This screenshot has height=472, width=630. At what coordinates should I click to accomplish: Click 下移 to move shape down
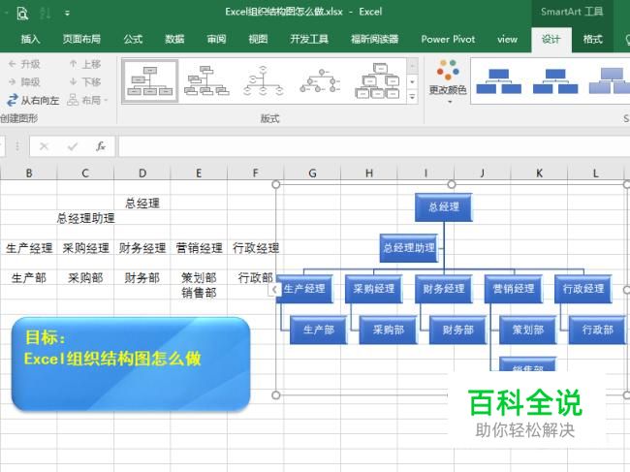(85, 82)
